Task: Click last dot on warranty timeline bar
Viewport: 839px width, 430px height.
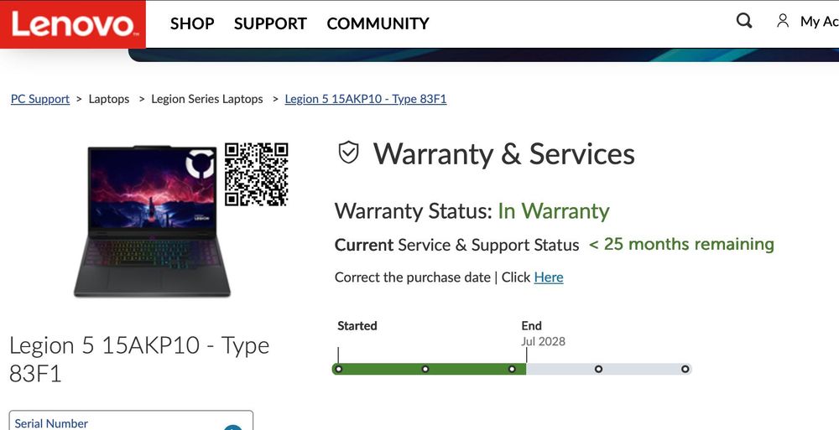Action: coord(685,369)
